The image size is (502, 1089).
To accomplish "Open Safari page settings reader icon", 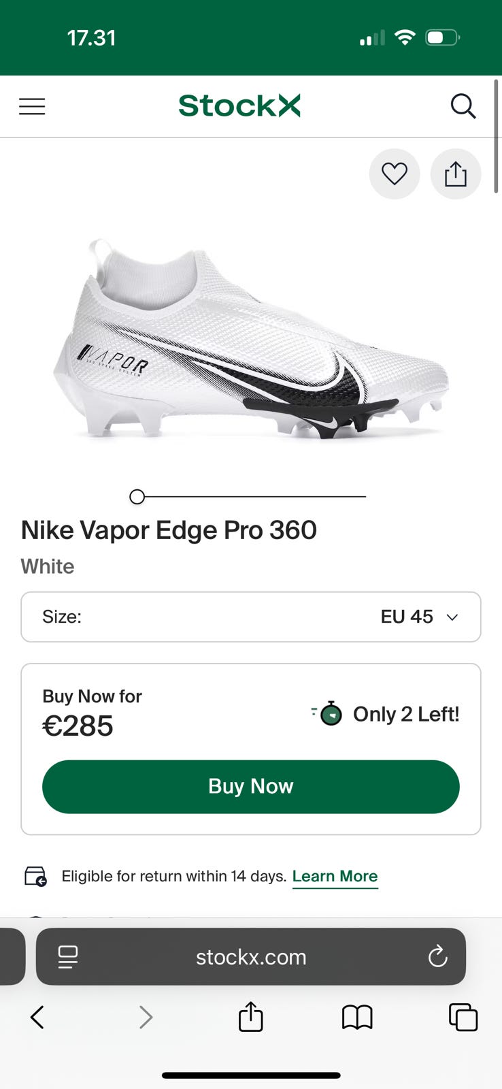I will tap(68, 957).
